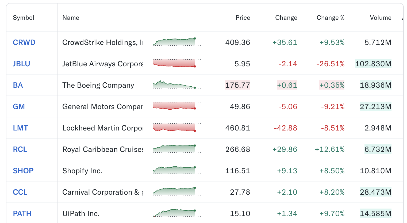Open the SHOP ticker symbol

click(x=23, y=171)
